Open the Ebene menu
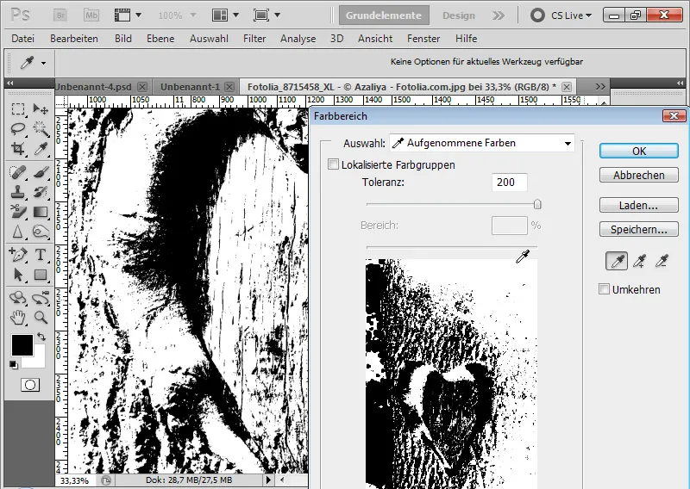Image resolution: width=690 pixels, height=489 pixels. pyautogui.click(x=160, y=39)
